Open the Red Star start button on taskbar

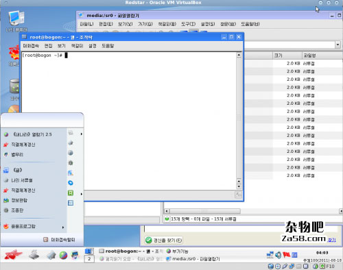(13, 255)
